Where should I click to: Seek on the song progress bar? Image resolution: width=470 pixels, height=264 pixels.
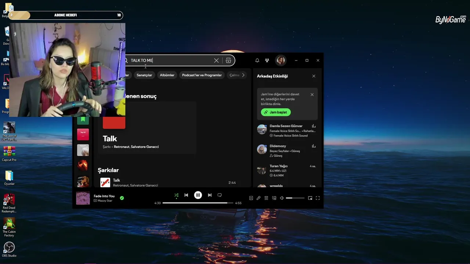[x=198, y=203]
